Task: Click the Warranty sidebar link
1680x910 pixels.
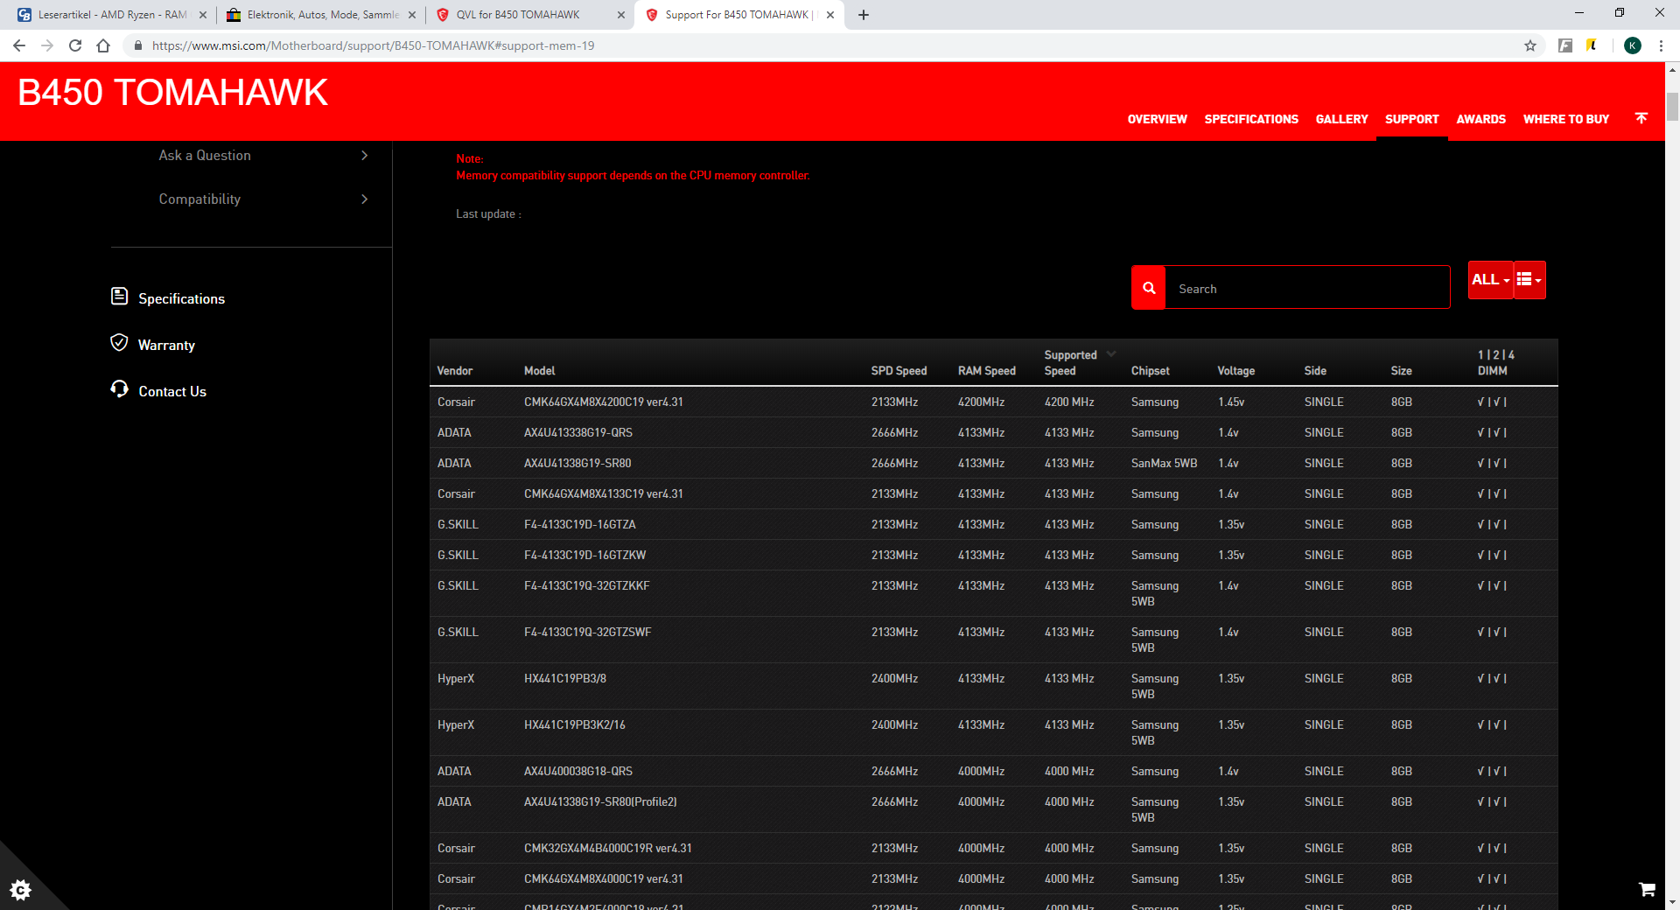Action: coord(166,345)
